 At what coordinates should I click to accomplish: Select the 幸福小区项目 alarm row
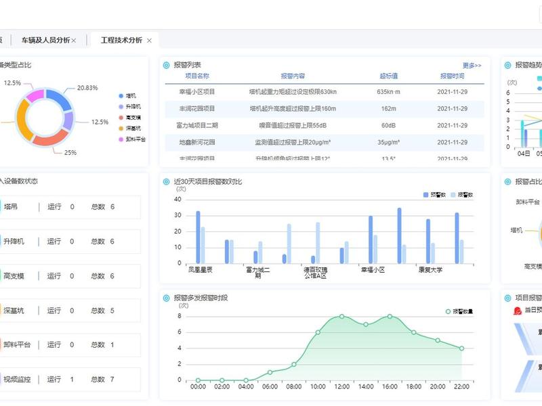[x=325, y=92]
